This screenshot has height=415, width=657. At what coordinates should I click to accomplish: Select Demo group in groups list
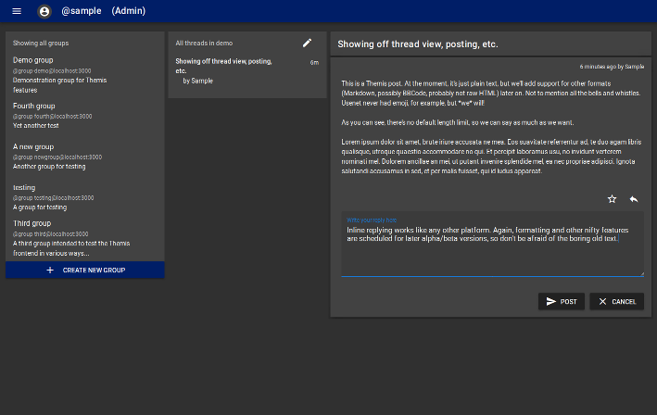tap(33, 59)
